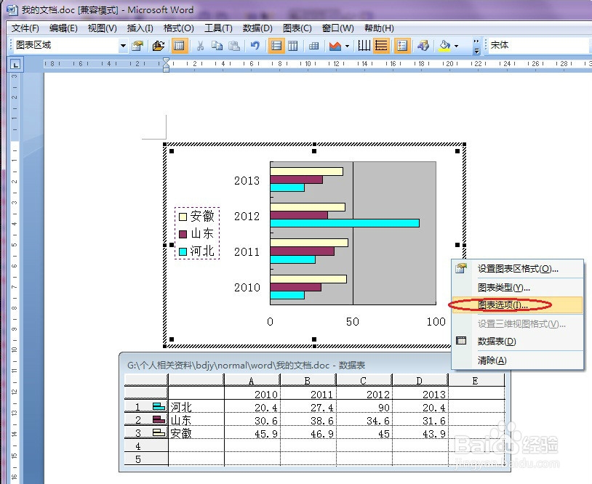Choose 图表类型(Y) in context menu
The height and width of the screenshot is (484, 592).
[x=518, y=288]
